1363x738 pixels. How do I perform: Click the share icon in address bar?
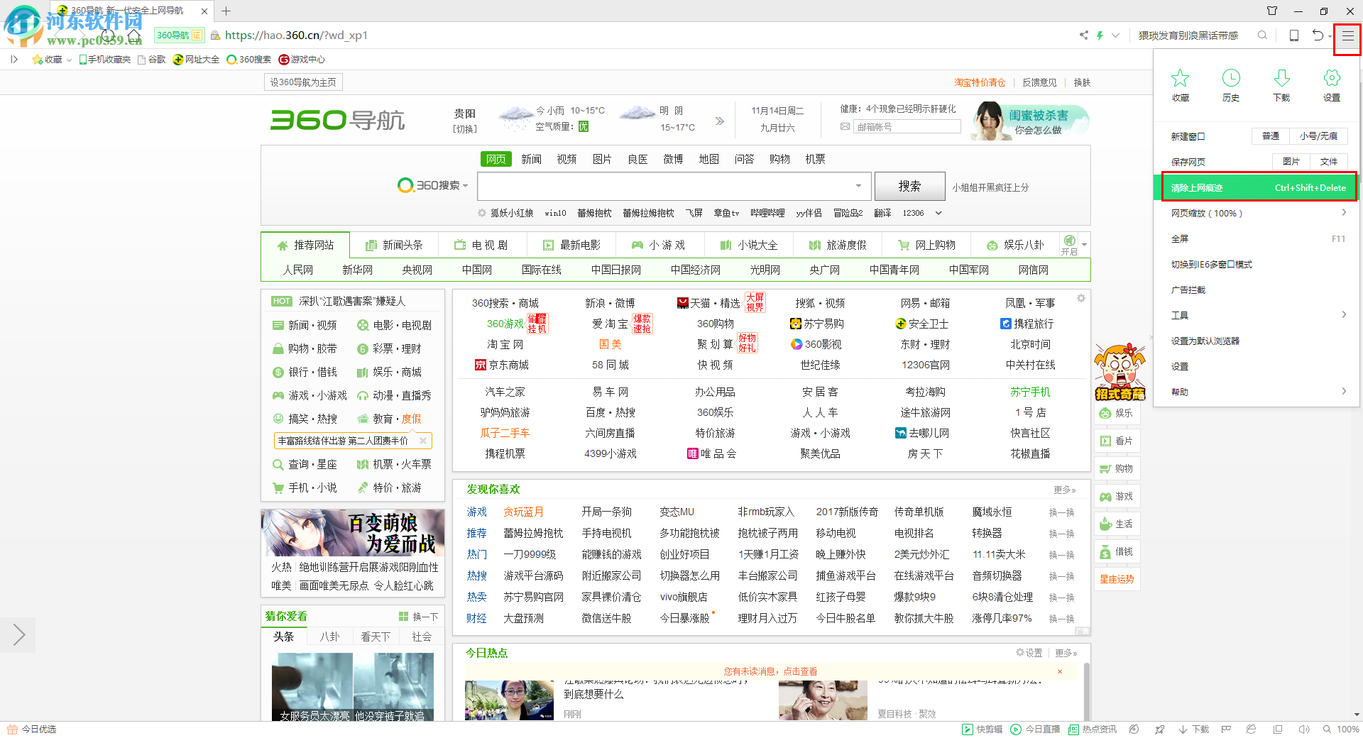1083,35
